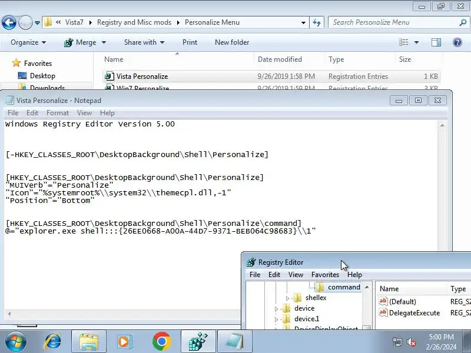The height and width of the screenshot is (353, 471).
Task: Open Registry Editor Favorites menu
Action: (325, 275)
